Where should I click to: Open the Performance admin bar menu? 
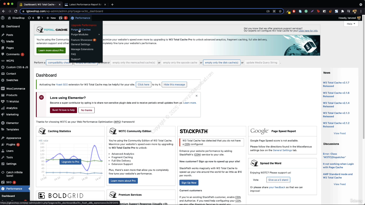(x=80, y=18)
